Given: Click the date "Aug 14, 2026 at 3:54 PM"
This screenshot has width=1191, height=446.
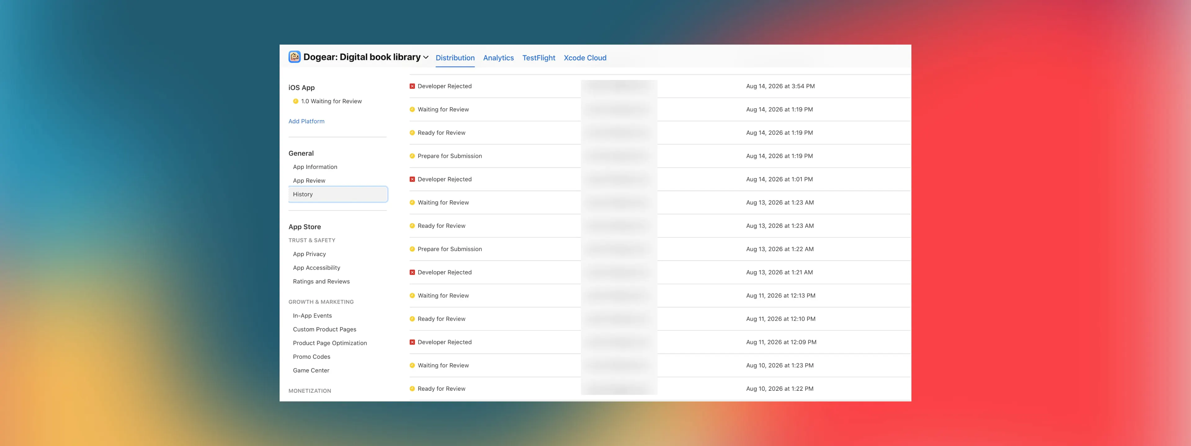Looking at the screenshot, I should [780, 86].
